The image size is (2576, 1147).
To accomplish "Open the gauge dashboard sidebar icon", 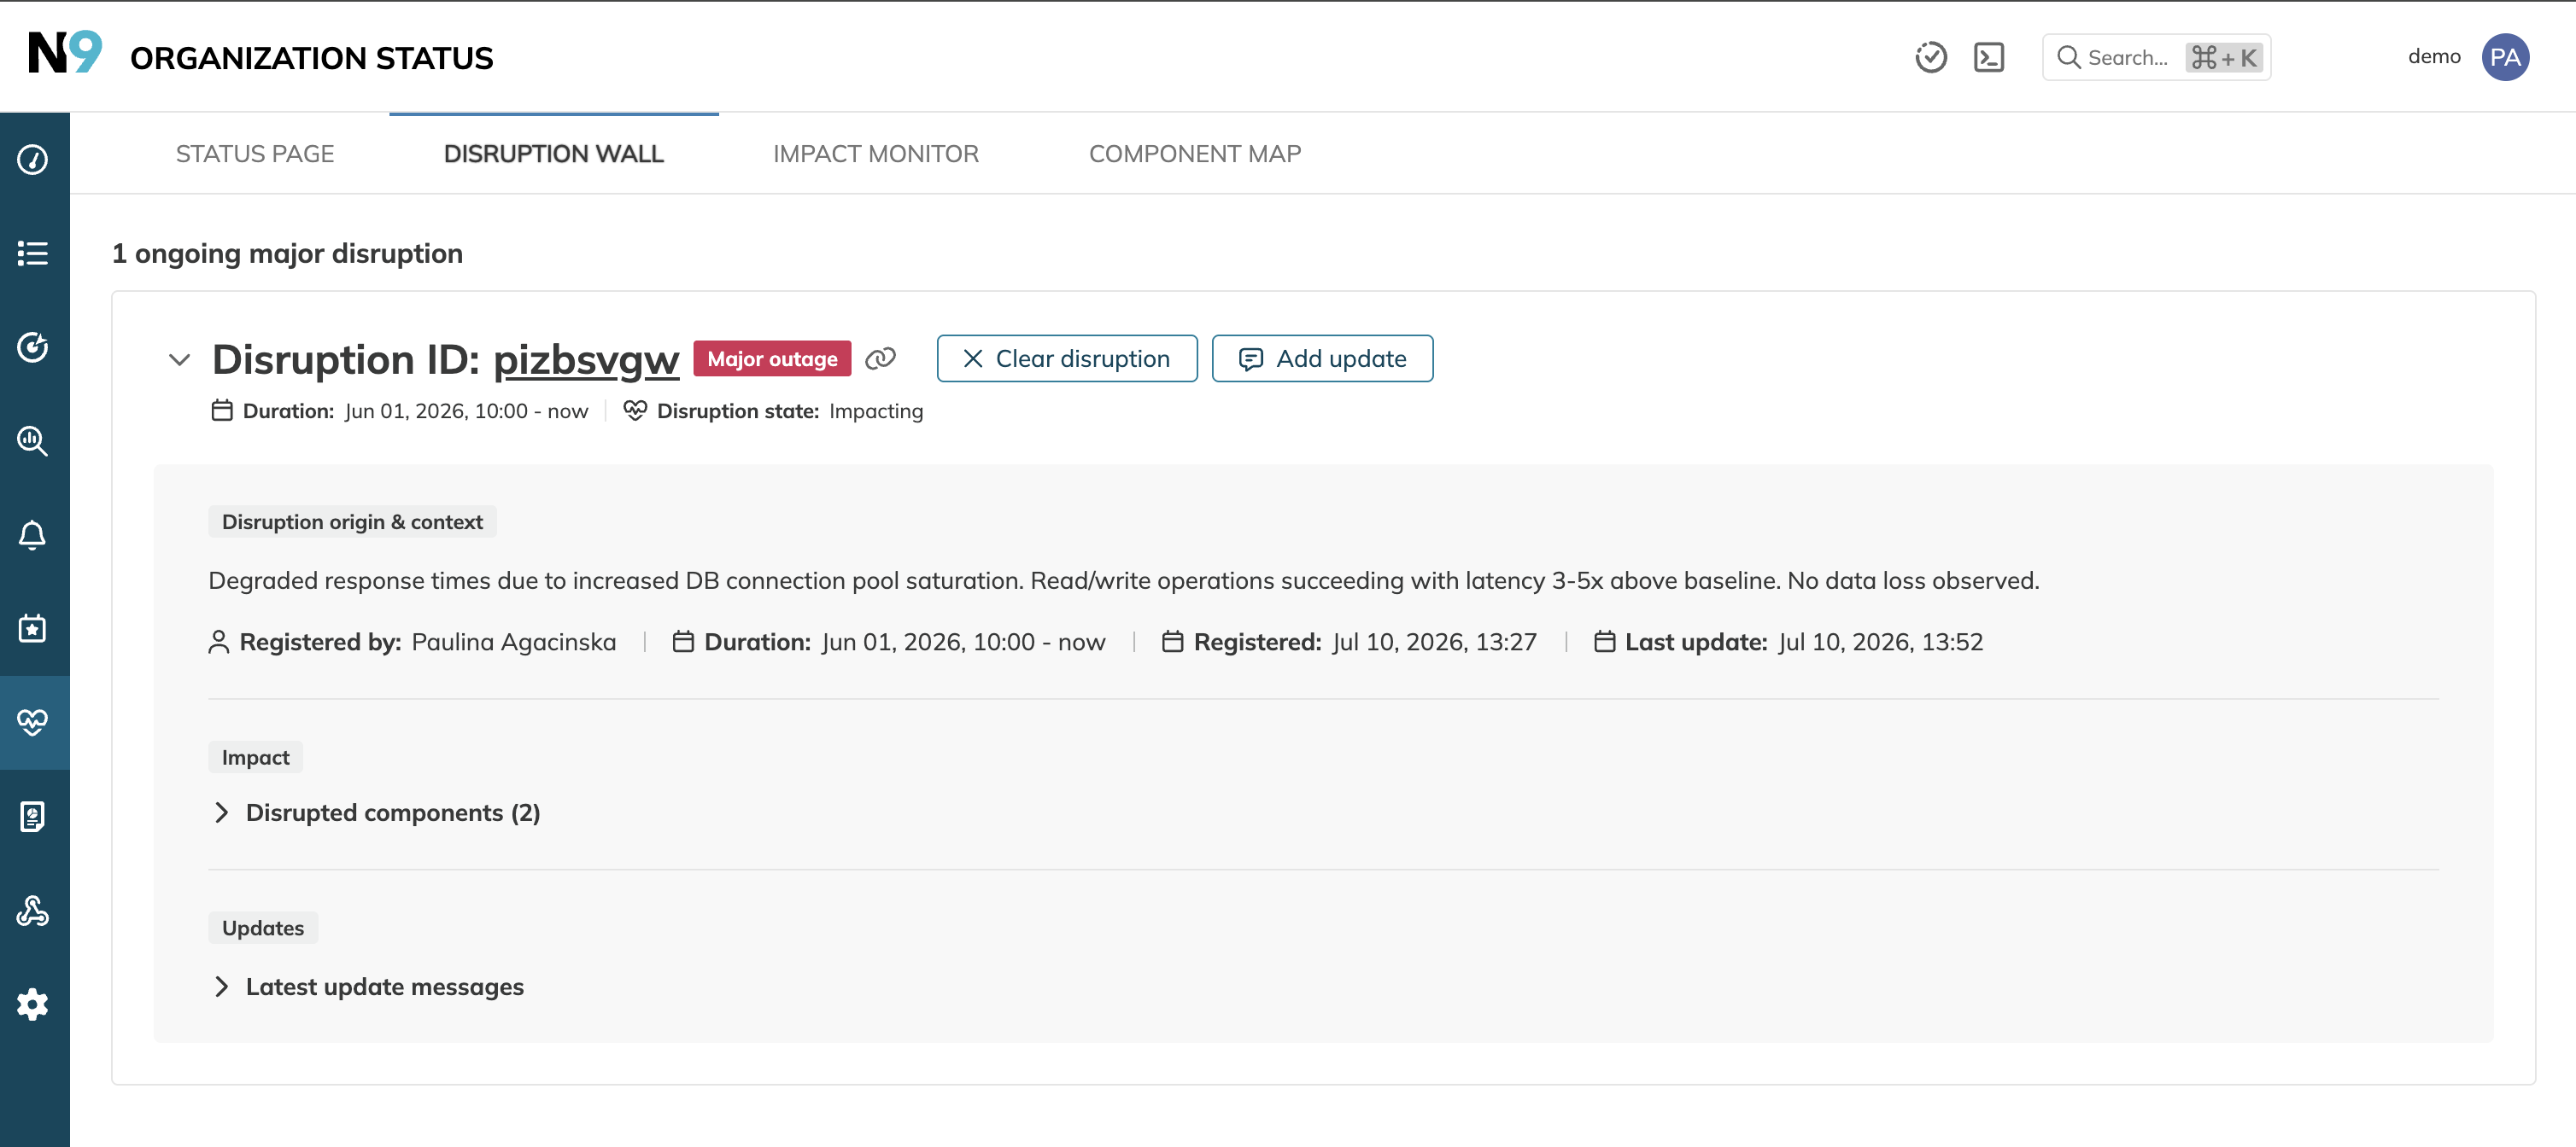I will pos(33,159).
